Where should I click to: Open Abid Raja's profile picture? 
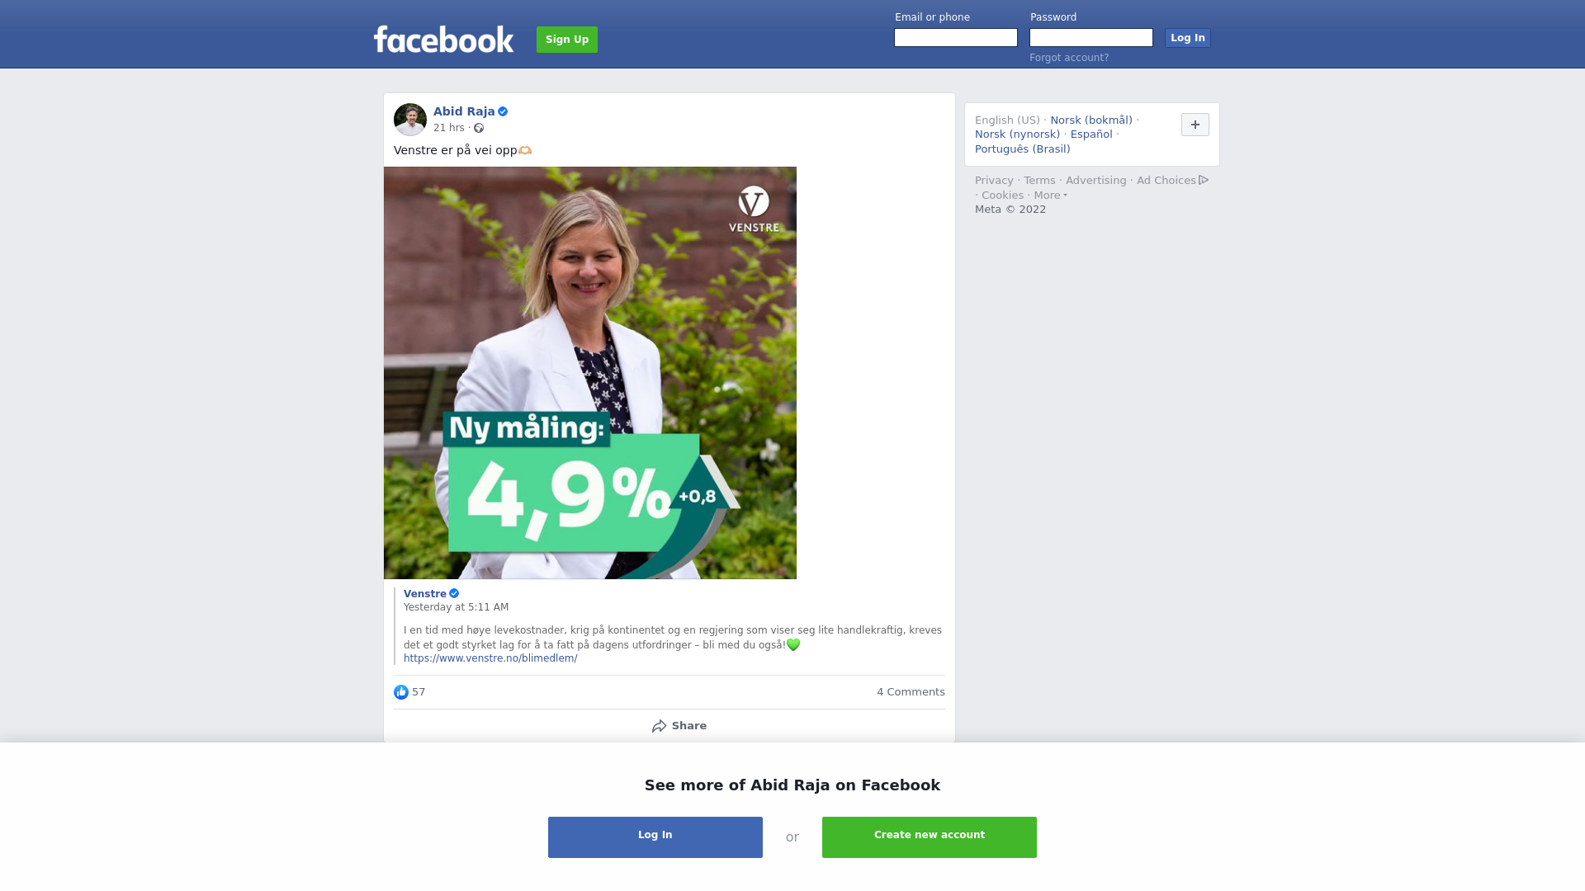410,120
